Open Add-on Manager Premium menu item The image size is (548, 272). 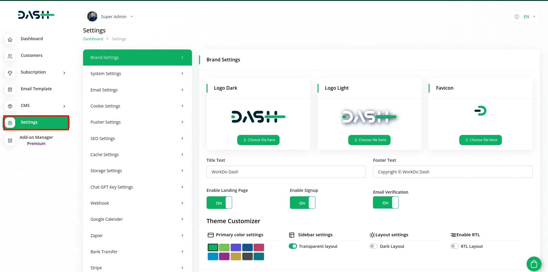[36, 140]
